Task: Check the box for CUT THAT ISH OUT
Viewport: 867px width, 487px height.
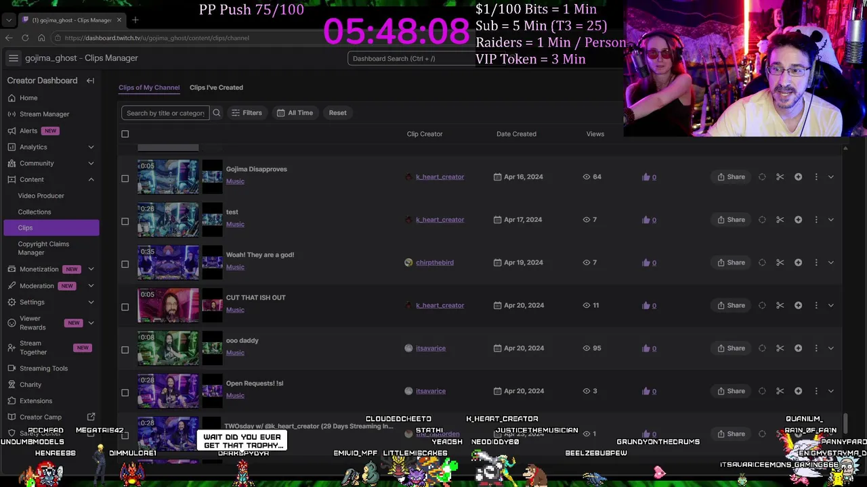Action: point(125,307)
